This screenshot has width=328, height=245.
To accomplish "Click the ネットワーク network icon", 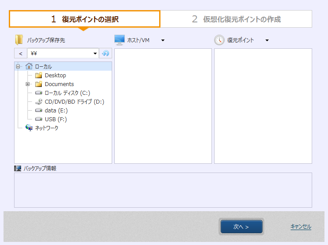I will [x=29, y=128].
